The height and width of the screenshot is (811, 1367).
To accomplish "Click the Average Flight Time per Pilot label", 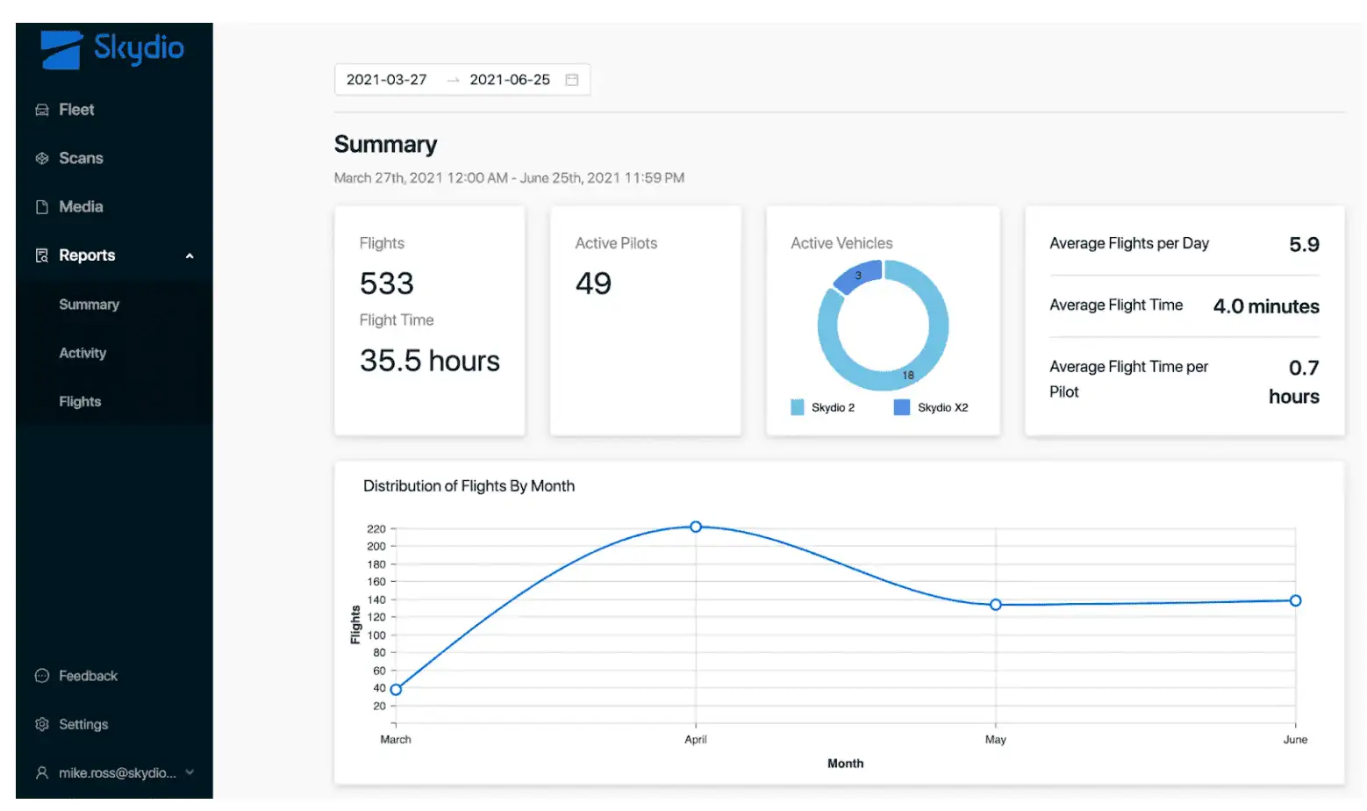I will [1128, 379].
